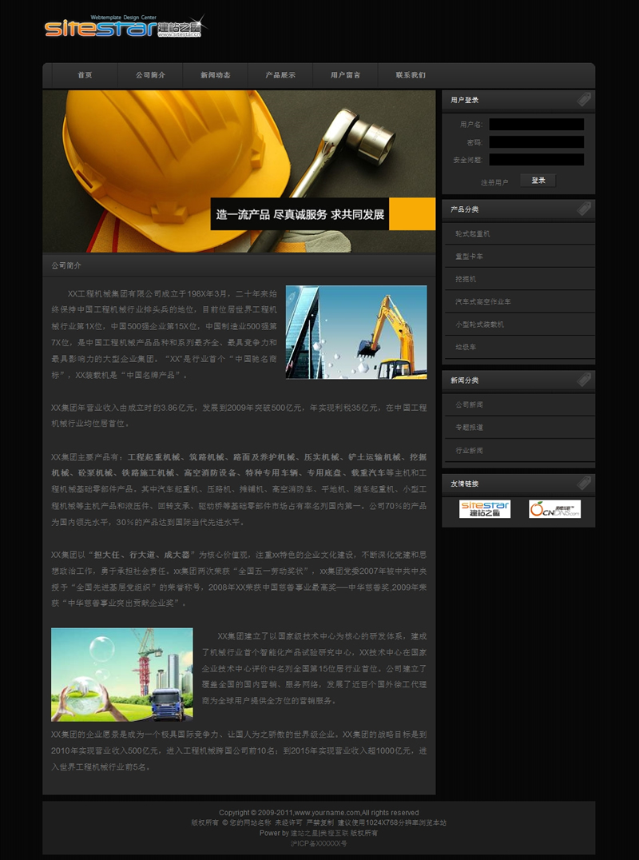
Task: Open the 专题报道 news category
Action: point(469,428)
